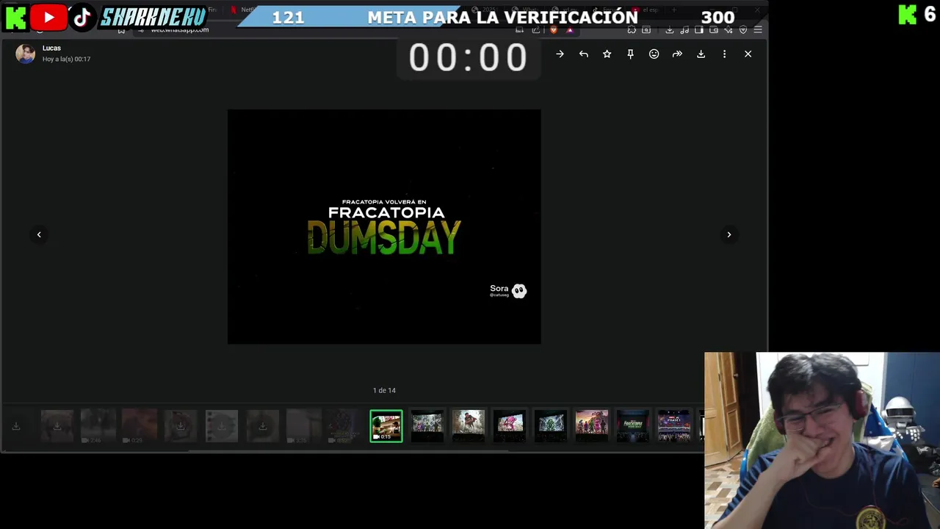Open the pink character thumbnail
940x529 pixels.
click(x=510, y=426)
